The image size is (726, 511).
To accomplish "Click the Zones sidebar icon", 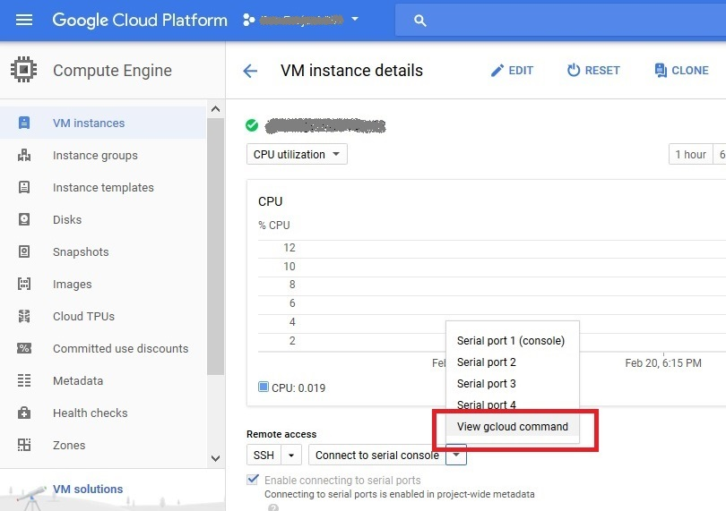I will [24, 445].
